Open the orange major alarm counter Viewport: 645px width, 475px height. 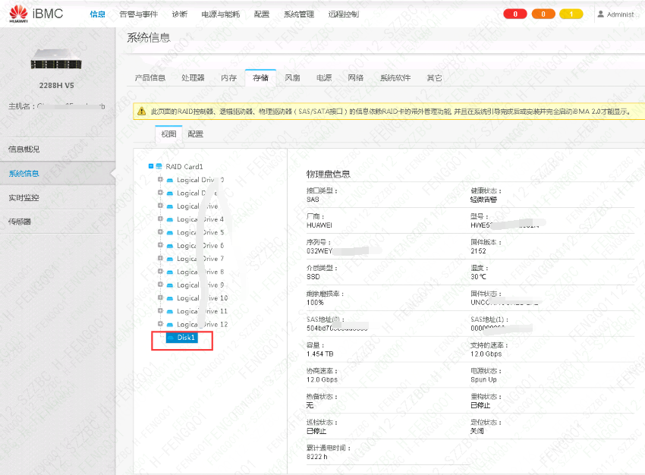[543, 14]
